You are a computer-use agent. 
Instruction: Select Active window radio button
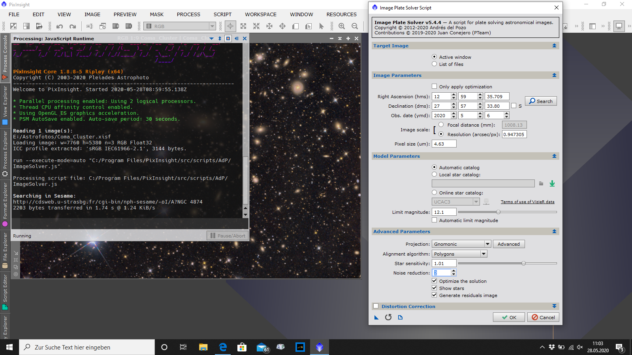(x=434, y=57)
